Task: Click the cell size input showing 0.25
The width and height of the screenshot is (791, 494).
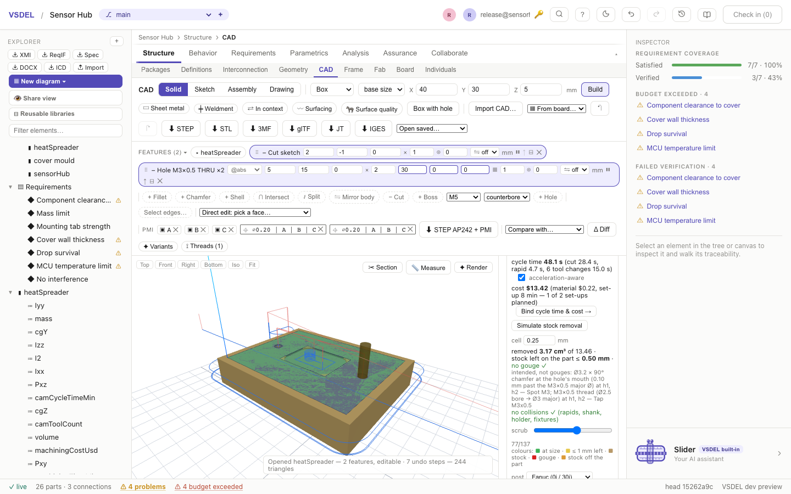Action: click(x=539, y=340)
